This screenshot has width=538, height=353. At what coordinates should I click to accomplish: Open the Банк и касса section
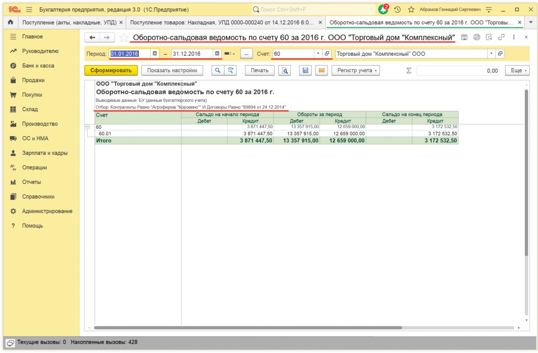(x=38, y=66)
